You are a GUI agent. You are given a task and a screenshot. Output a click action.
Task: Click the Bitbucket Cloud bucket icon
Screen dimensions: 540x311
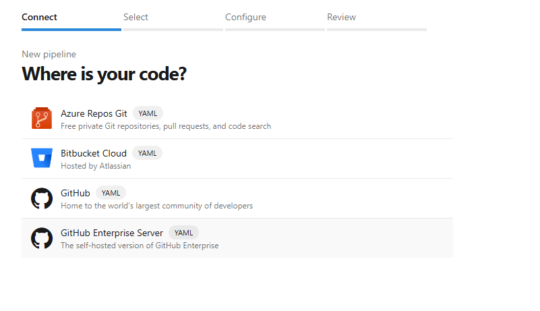pos(42,158)
